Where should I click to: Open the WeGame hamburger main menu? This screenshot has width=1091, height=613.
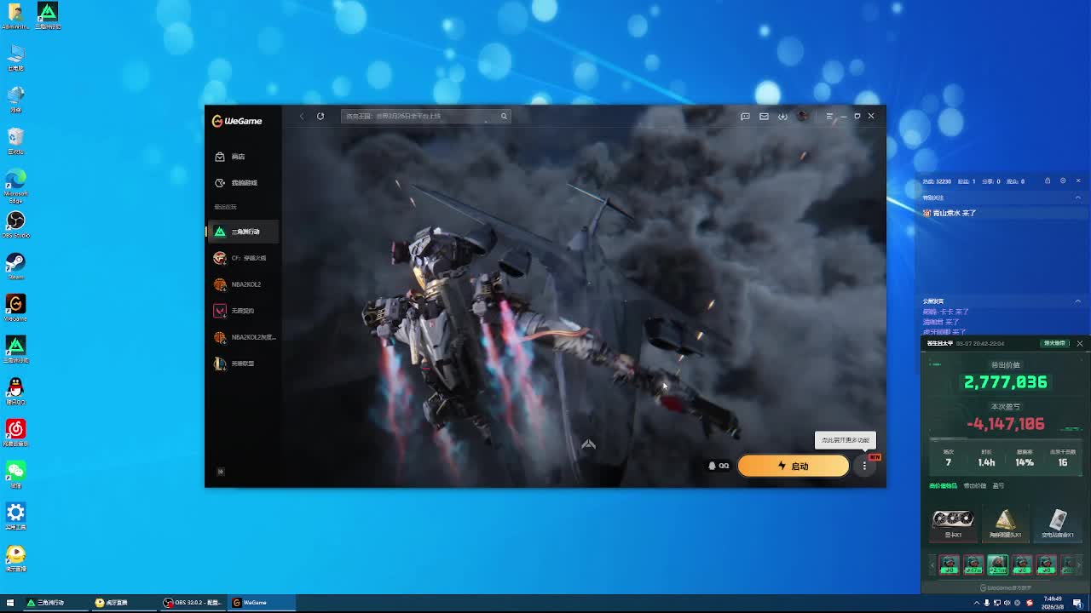coord(829,117)
